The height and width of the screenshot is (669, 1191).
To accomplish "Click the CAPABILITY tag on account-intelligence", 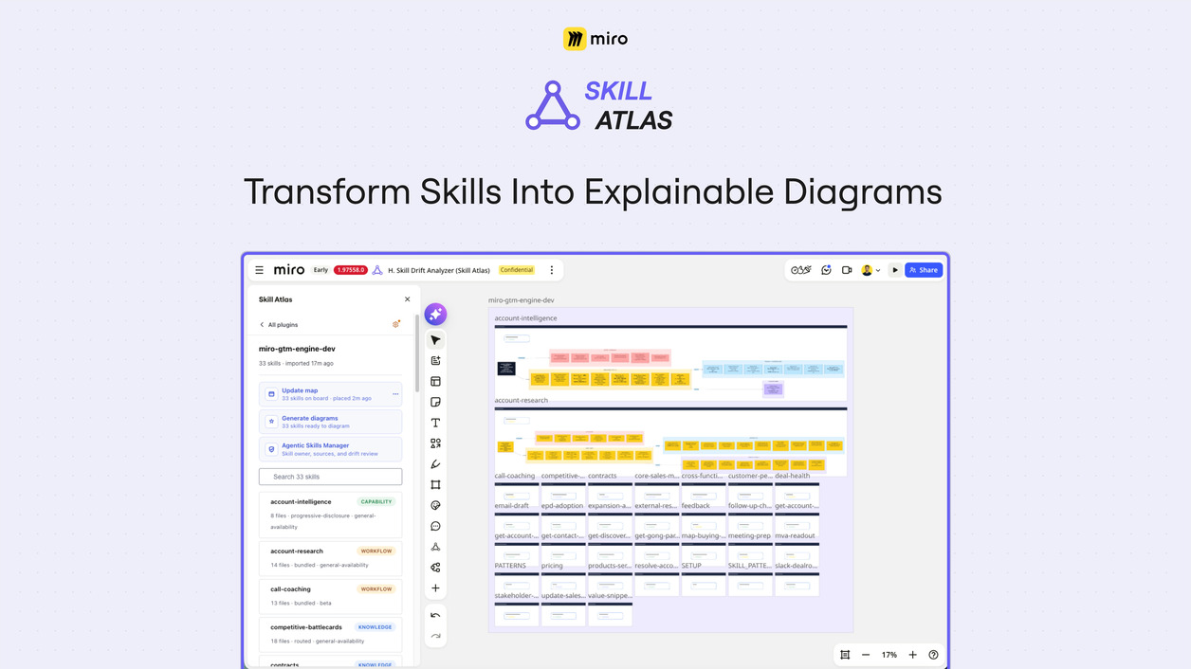I will 376,502.
